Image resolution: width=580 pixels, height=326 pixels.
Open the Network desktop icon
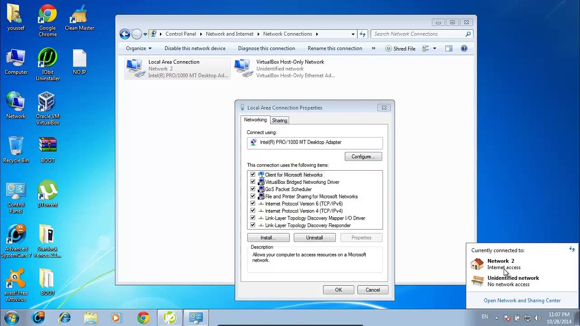(x=16, y=106)
